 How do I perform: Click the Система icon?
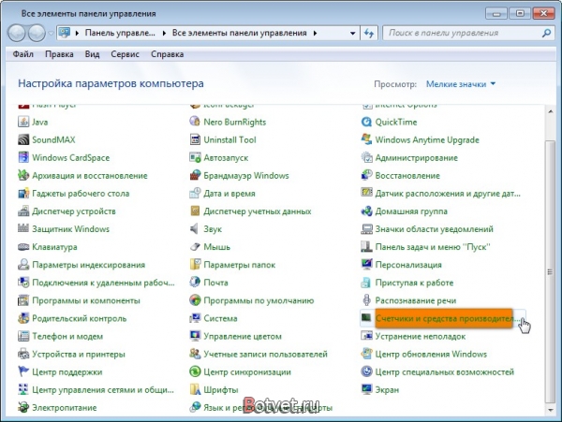pos(195,318)
